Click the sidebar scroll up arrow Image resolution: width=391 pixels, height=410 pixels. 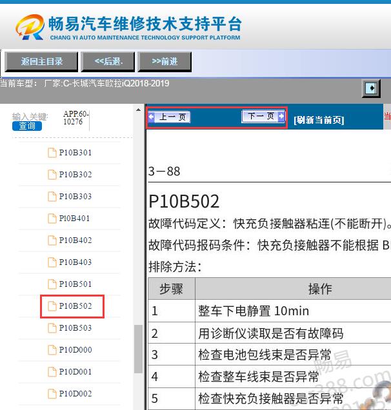click(x=138, y=110)
